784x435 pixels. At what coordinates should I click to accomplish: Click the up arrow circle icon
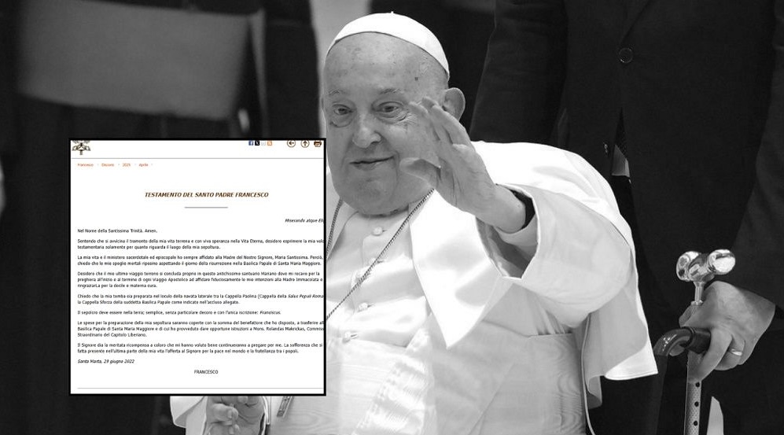[305, 143]
